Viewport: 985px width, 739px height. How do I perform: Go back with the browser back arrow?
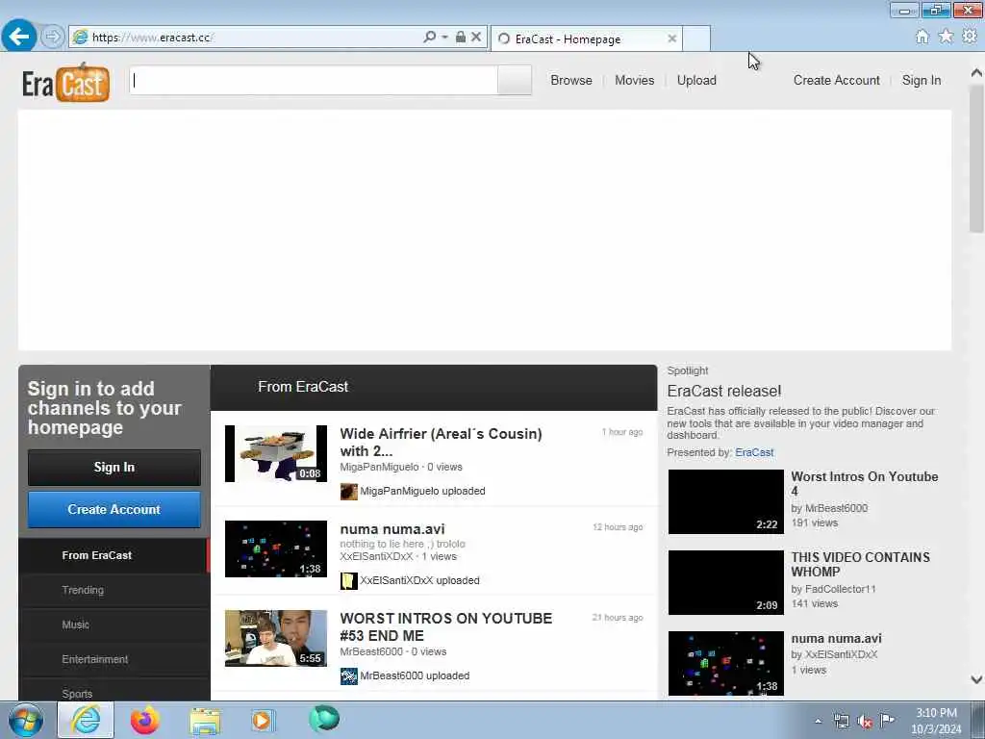point(19,37)
